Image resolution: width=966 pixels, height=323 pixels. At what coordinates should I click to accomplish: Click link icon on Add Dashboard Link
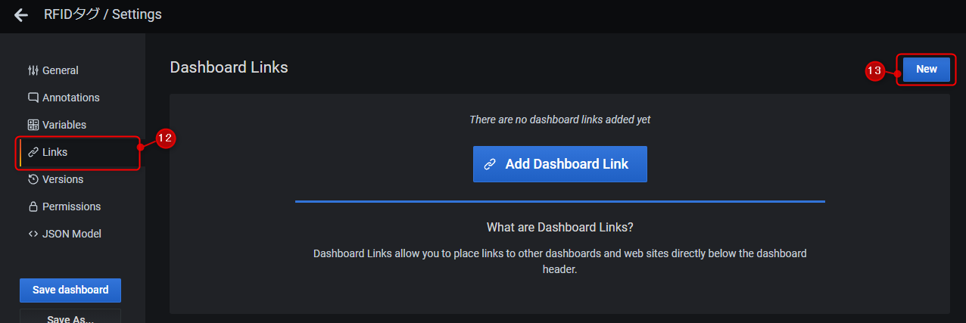490,164
